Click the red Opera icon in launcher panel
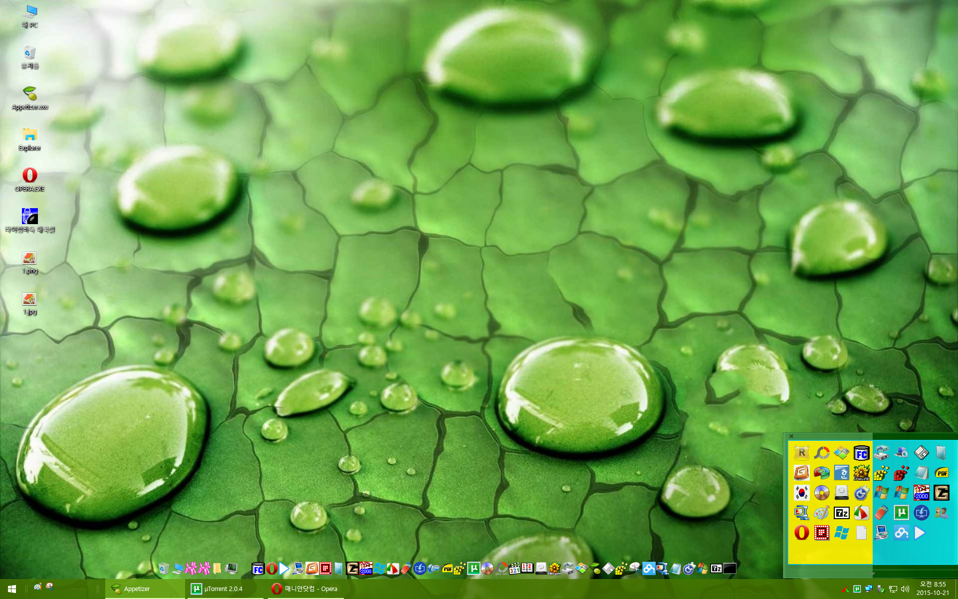958x599 pixels. pos(801,533)
